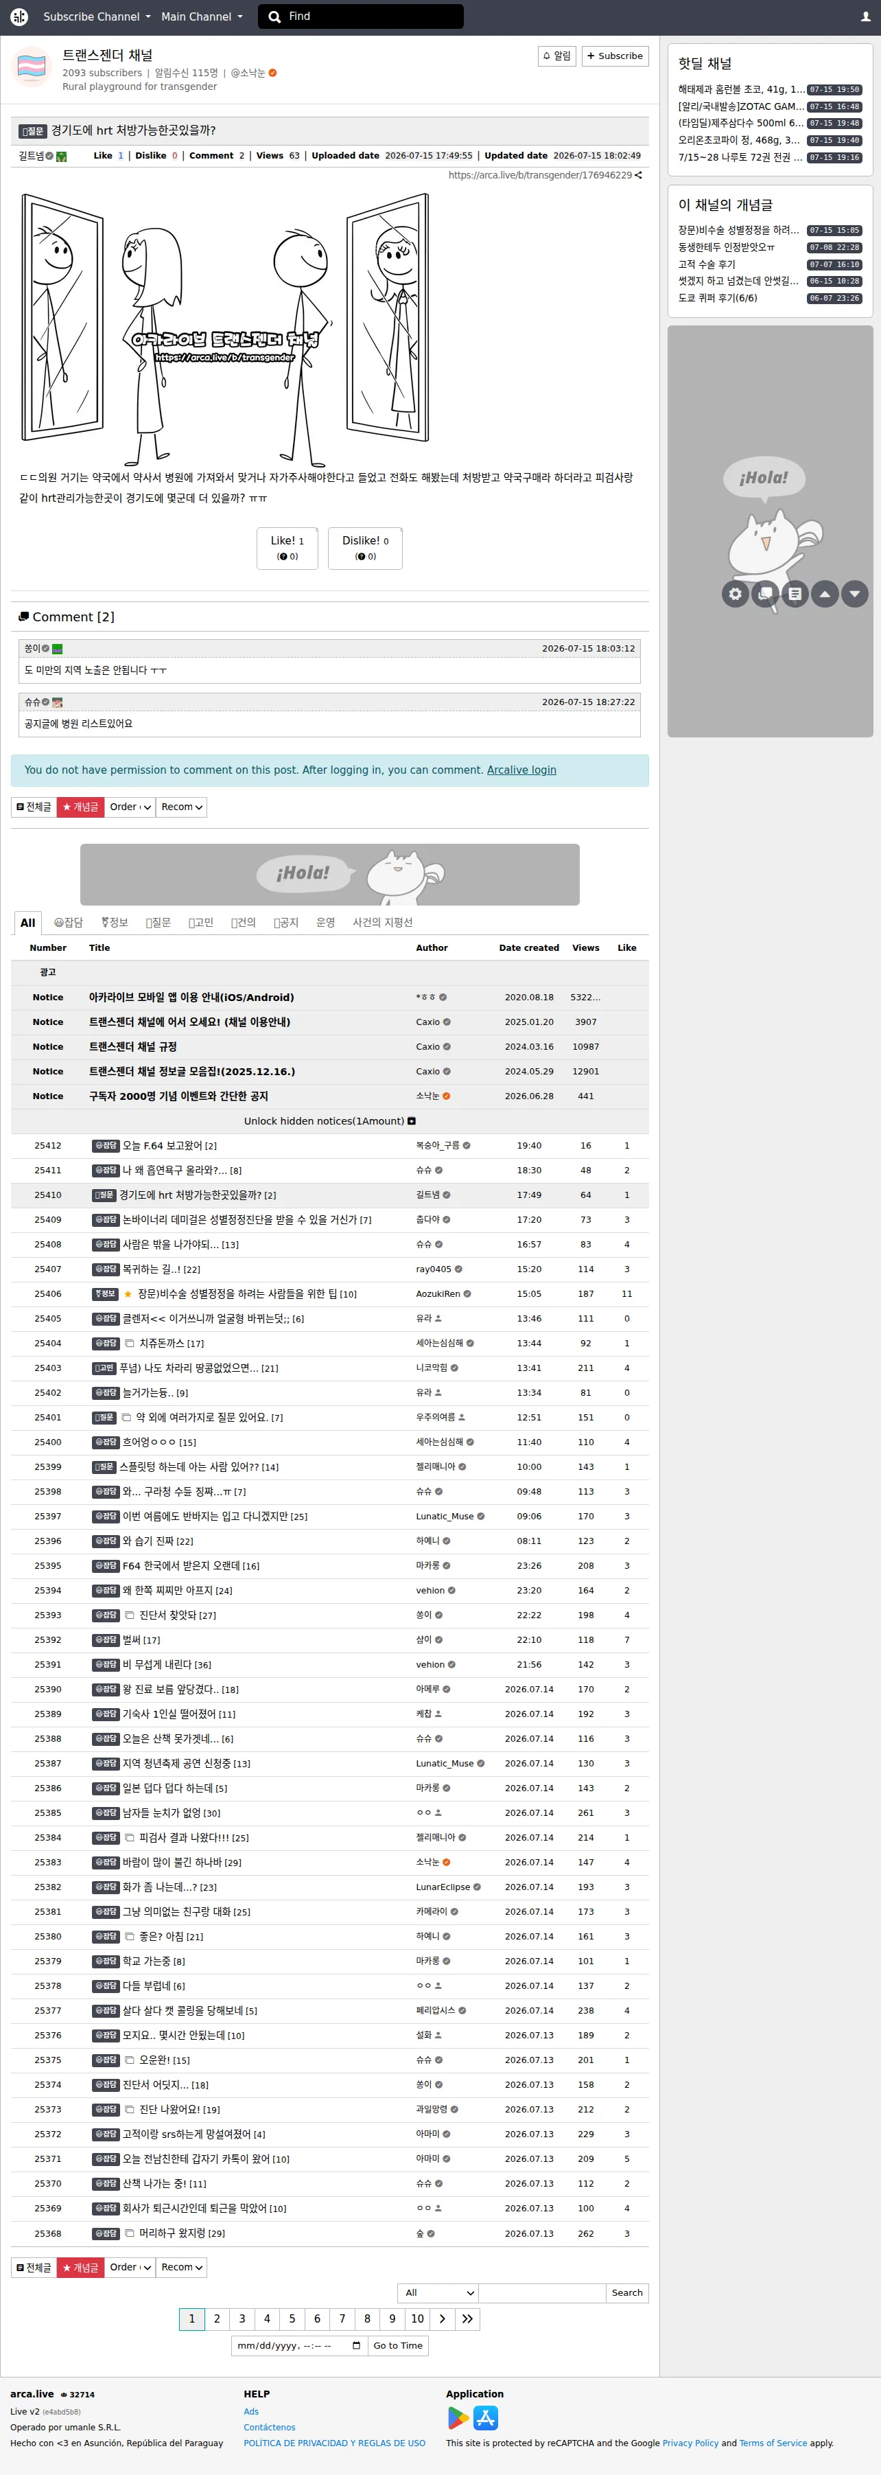Click the floating jump-to-bottom arrow
Screen dimensions: 881x2475
coord(855,594)
